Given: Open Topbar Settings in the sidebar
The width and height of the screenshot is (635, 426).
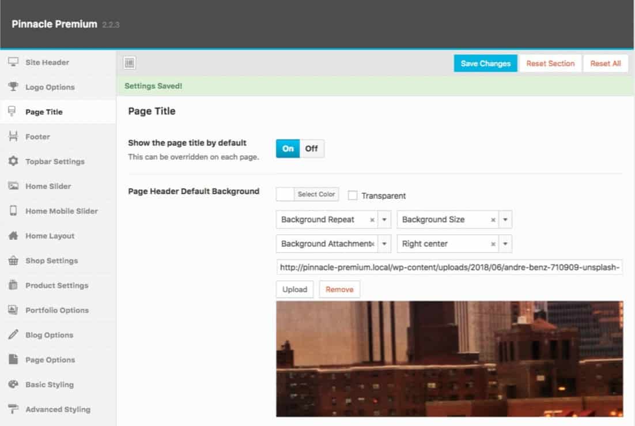Looking at the screenshot, I should 58,161.
